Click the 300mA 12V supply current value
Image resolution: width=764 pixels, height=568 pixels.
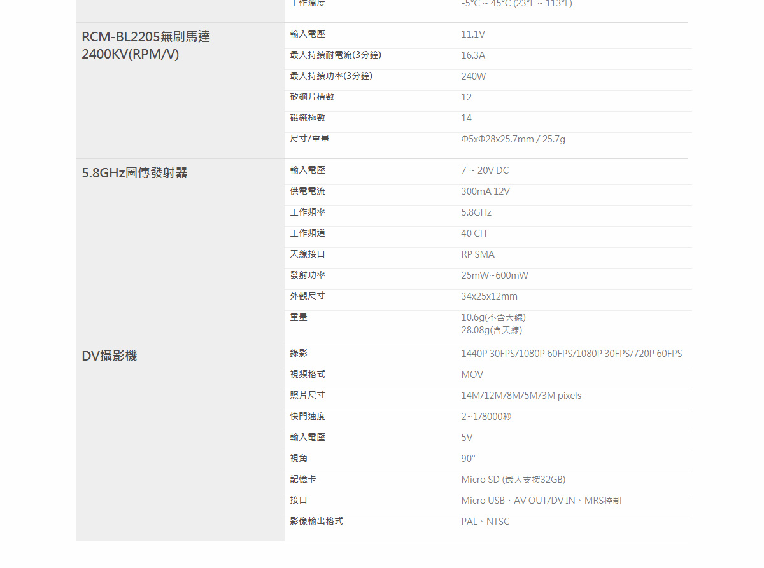[485, 191]
